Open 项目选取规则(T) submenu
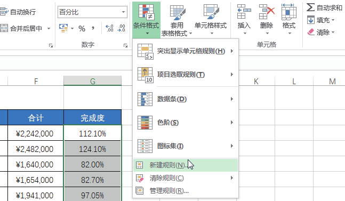This screenshot has width=345, height=201. 186,75
